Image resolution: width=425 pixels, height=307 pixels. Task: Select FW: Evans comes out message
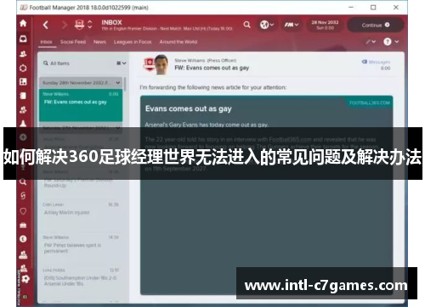[x=81, y=105]
